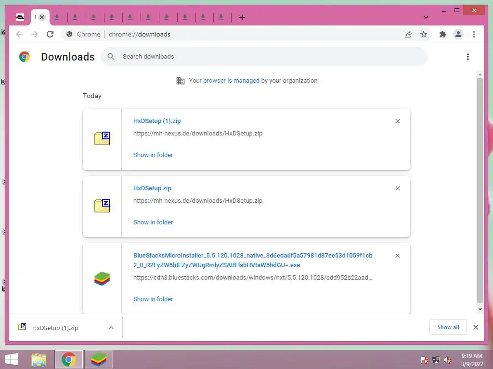This screenshot has height=369, width=493.
Task: Share this page using the share icon
Action: click(x=408, y=34)
